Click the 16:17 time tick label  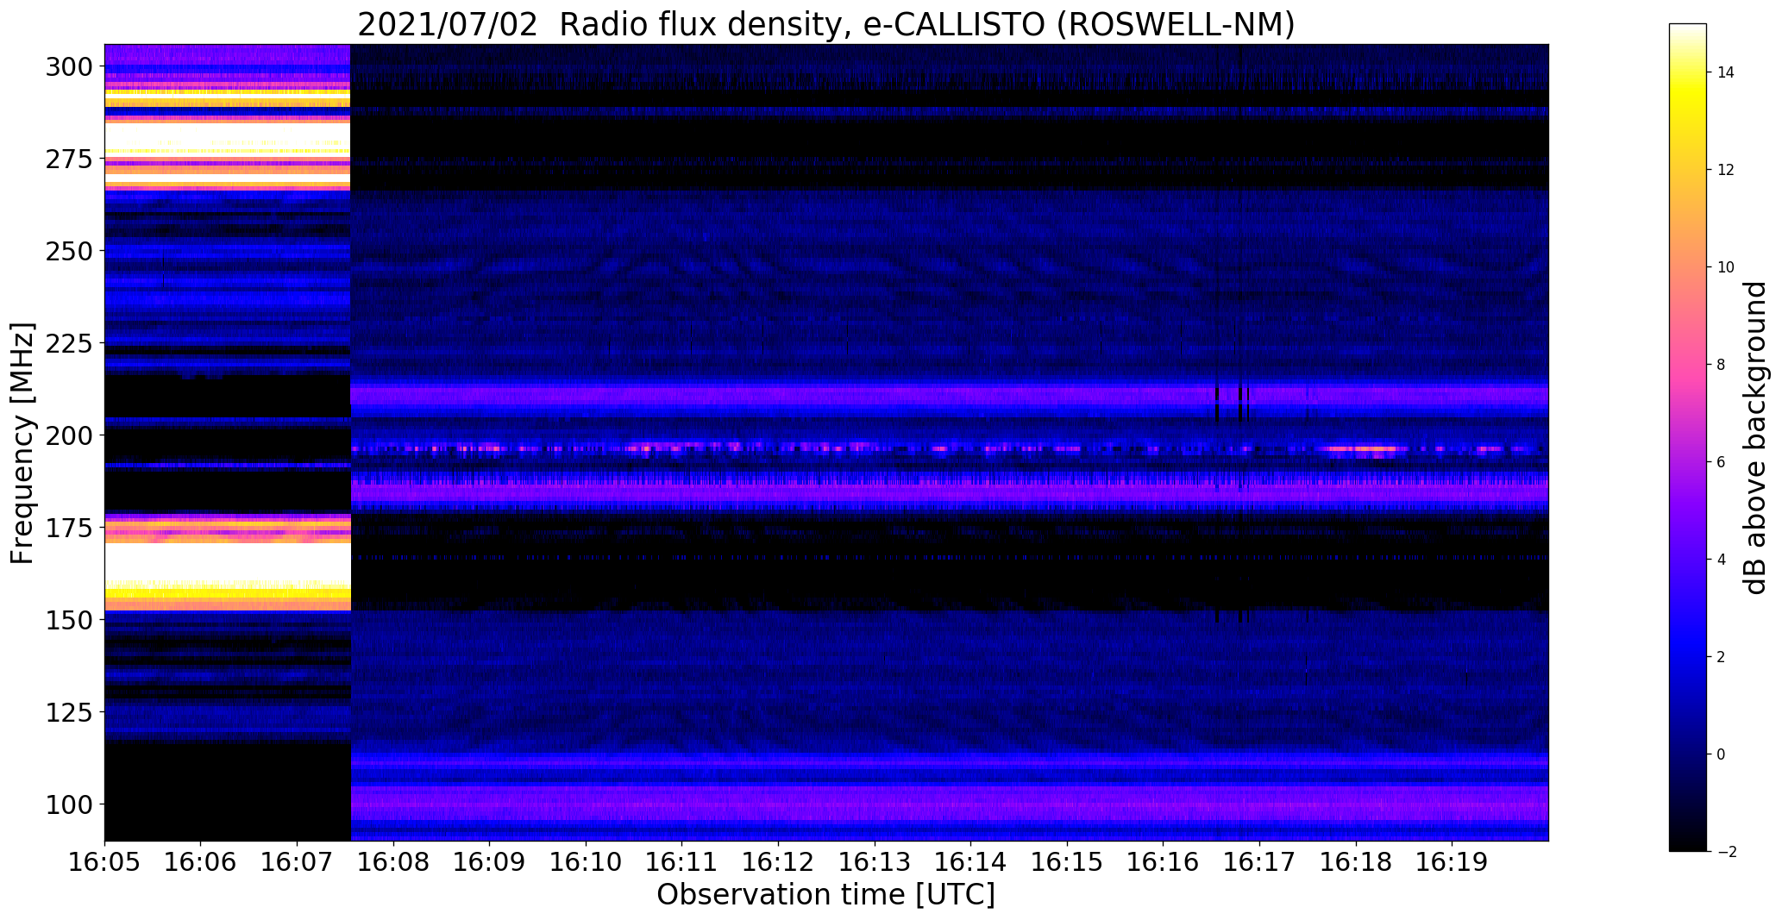tap(1259, 861)
